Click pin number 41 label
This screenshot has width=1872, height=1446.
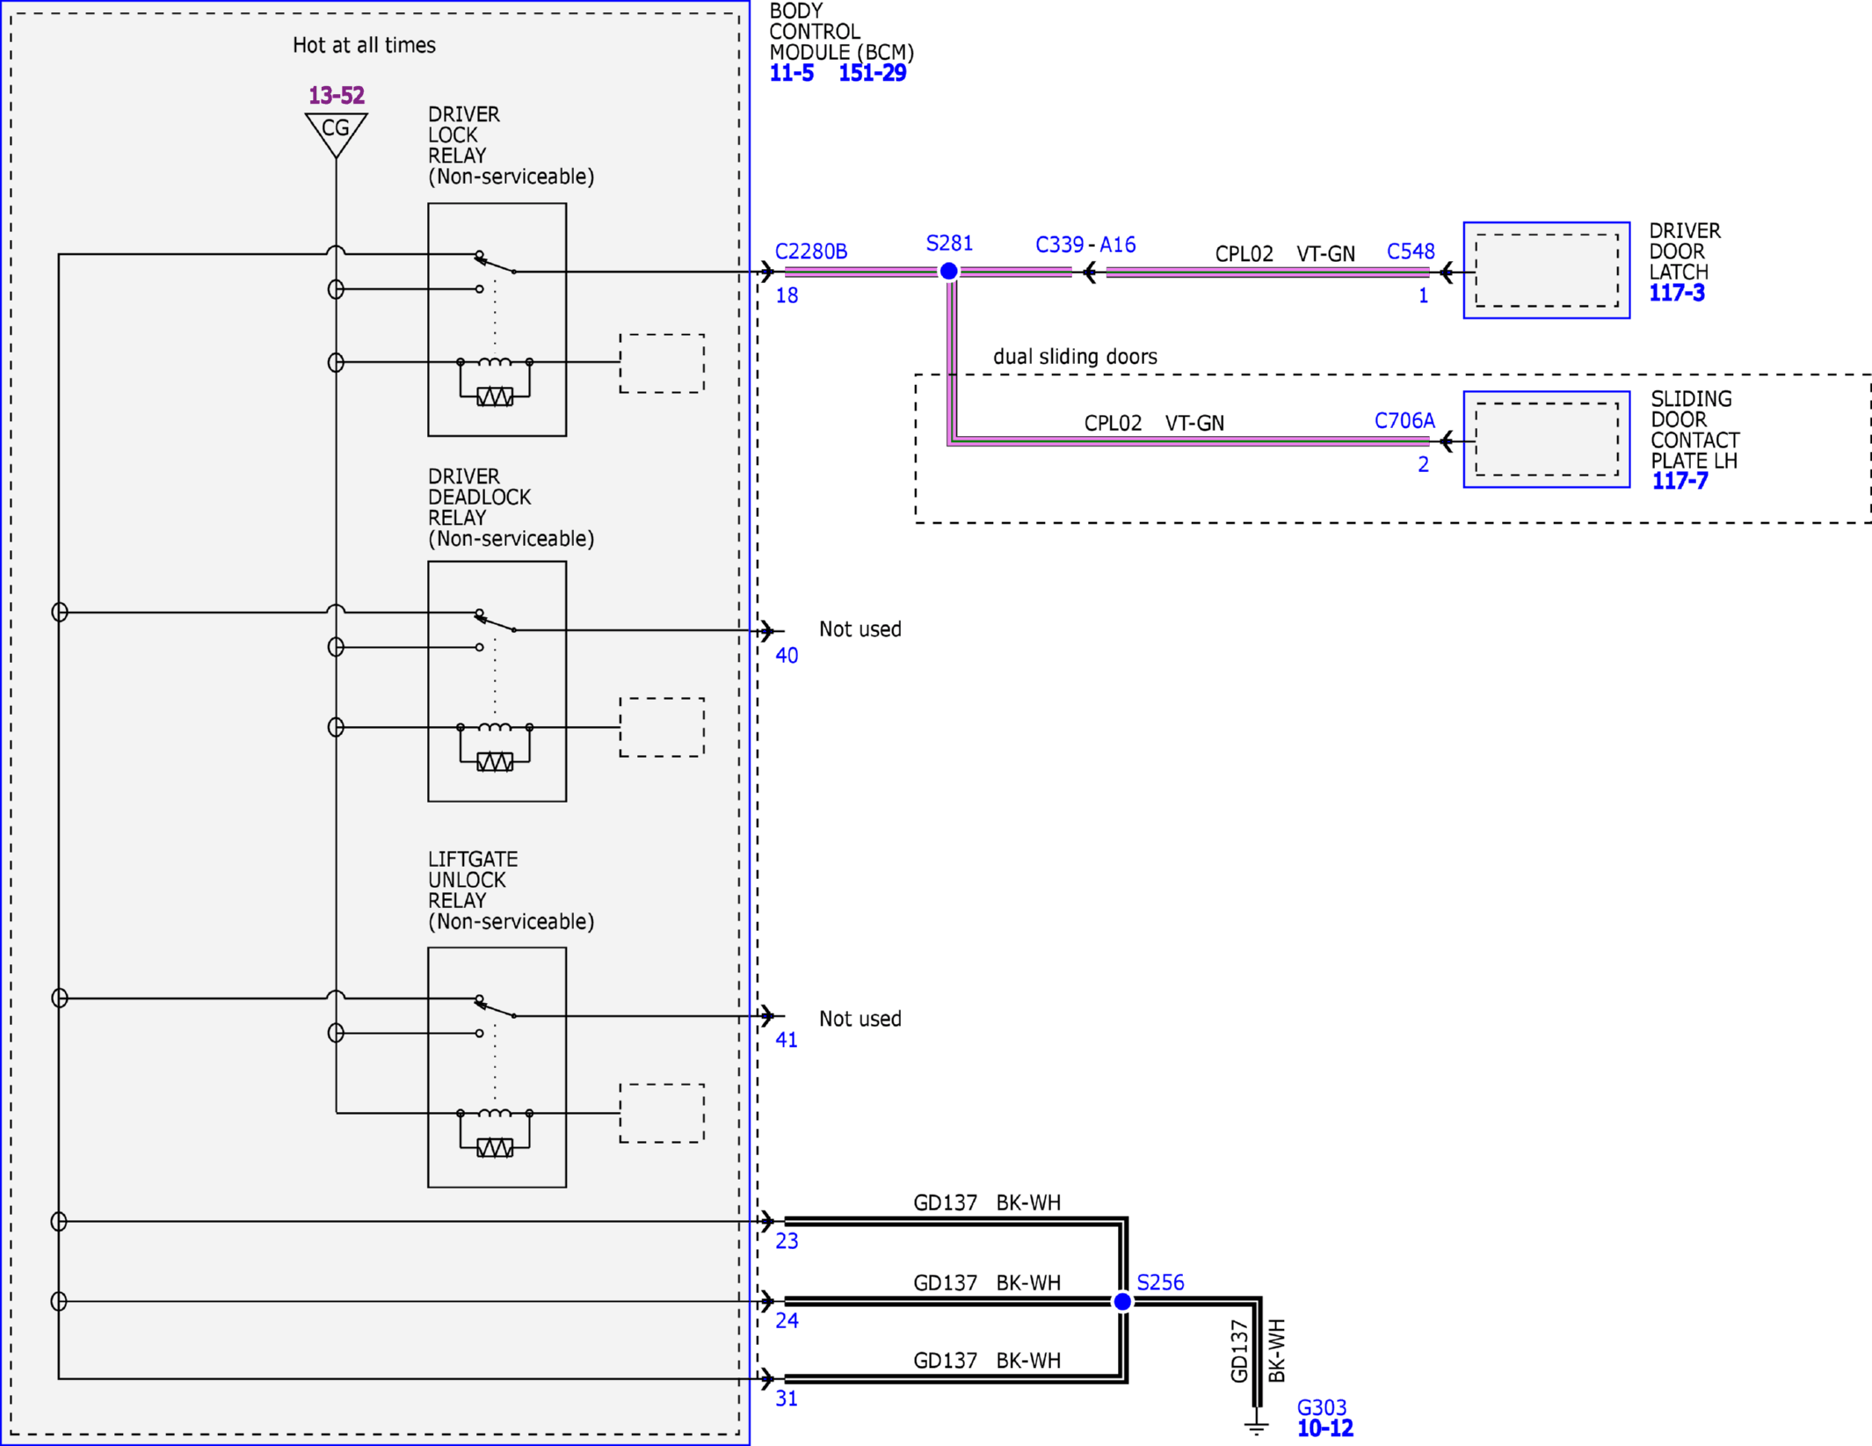tap(787, 1040)
